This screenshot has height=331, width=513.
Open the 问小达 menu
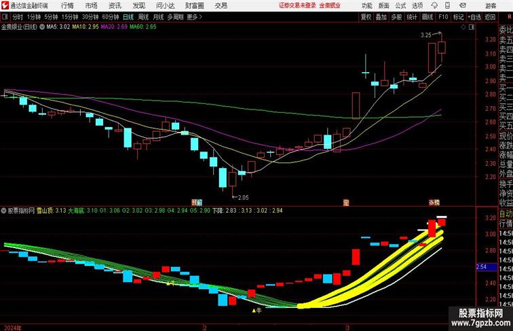pos(165,5)
